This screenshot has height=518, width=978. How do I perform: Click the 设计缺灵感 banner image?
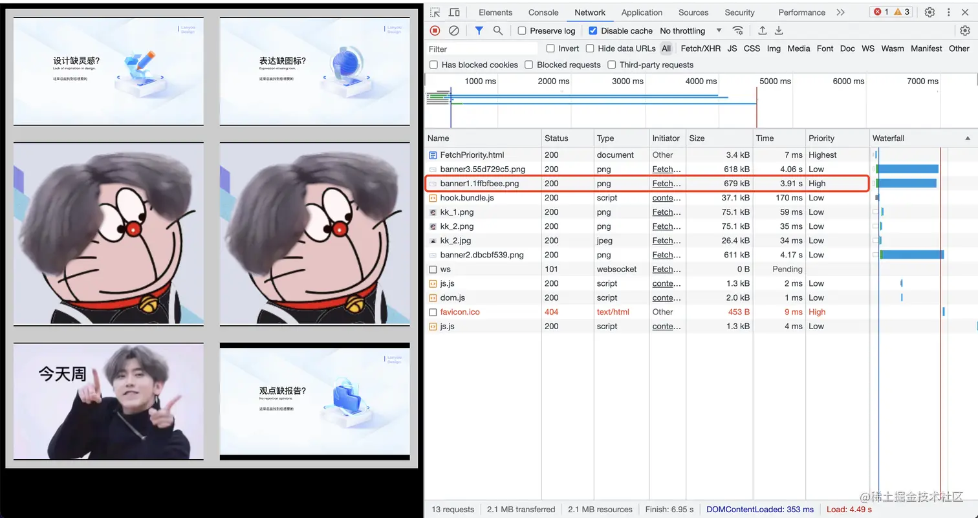click(x=109, y=71)
